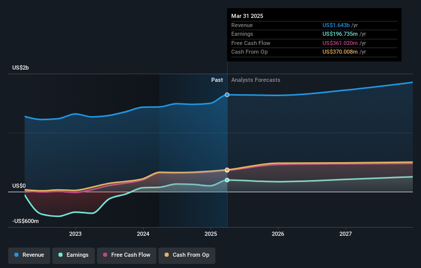
Task: Click the Cash From Op row label in tooltip
Action: point(249,52)
